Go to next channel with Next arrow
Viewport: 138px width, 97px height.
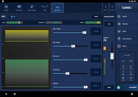tap(112, 8)
